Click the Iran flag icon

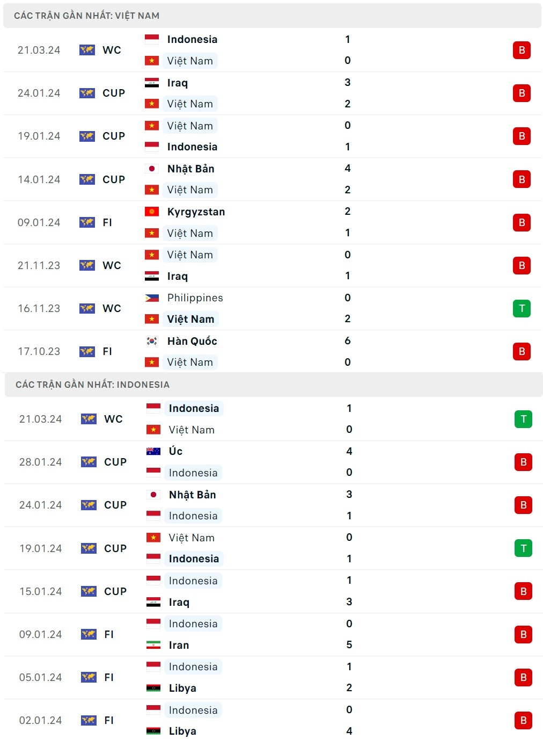pyautogui.click(x=153, y=645)
